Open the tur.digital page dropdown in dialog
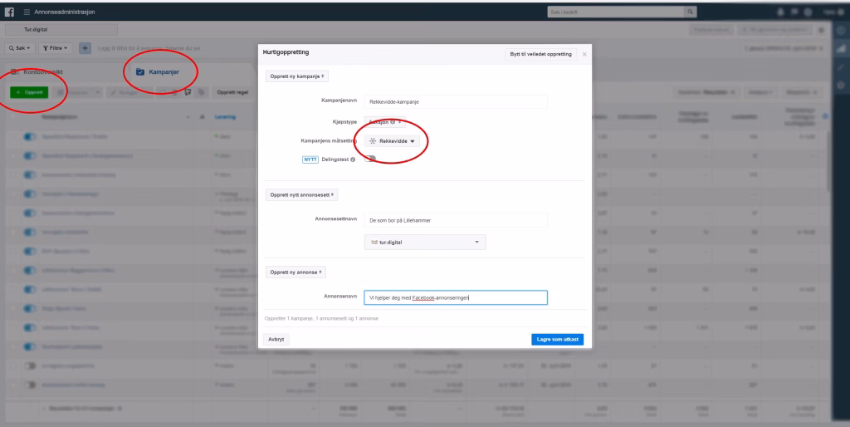The height and width of the screenshot is (427, 850). [425, 242]
